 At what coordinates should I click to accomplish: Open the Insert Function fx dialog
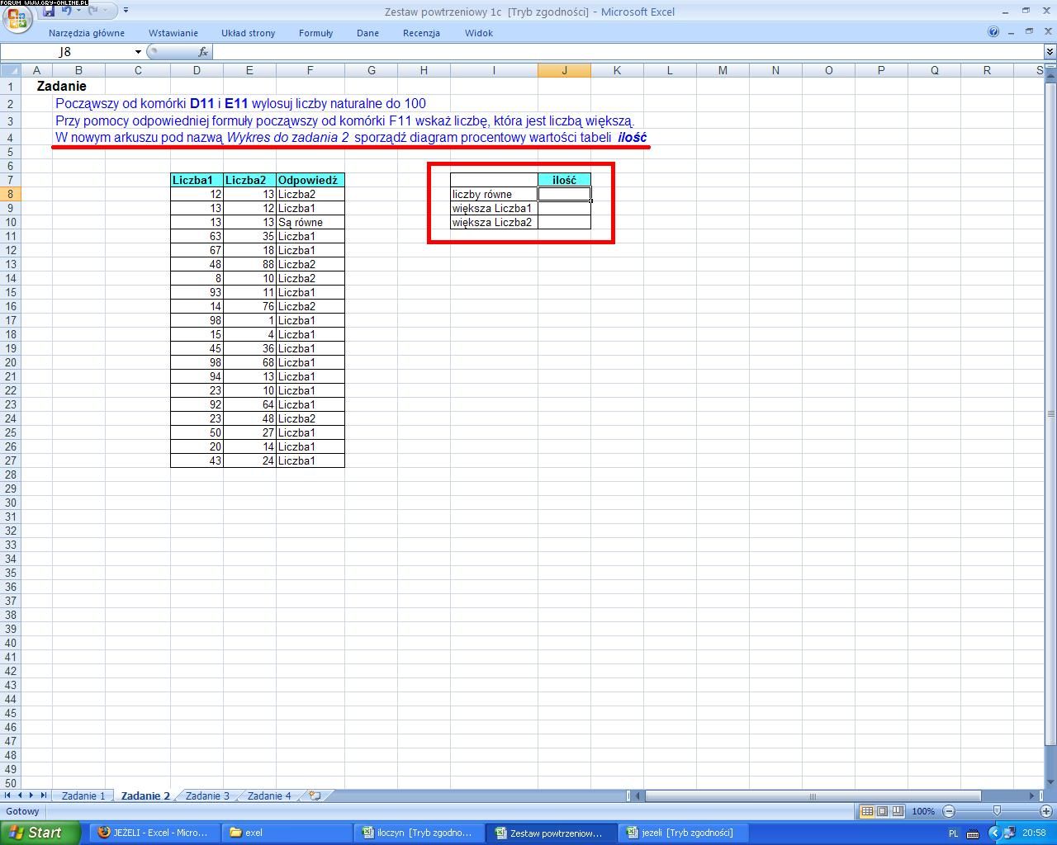pos(203,52)
